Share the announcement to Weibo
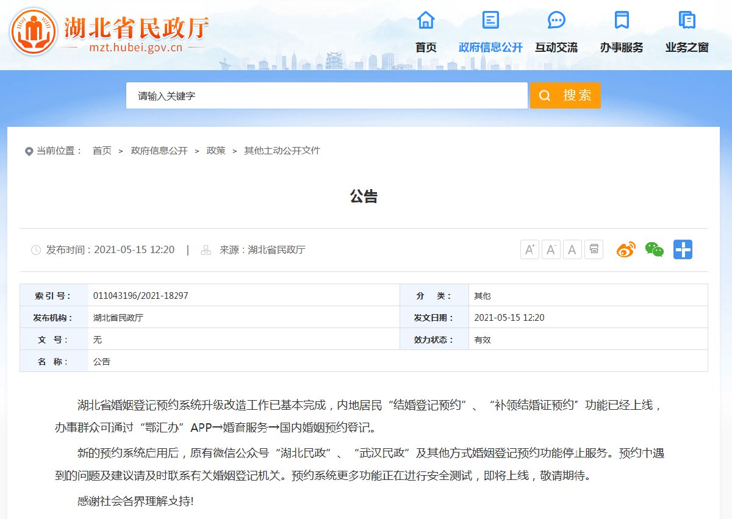 click(626, 249)
